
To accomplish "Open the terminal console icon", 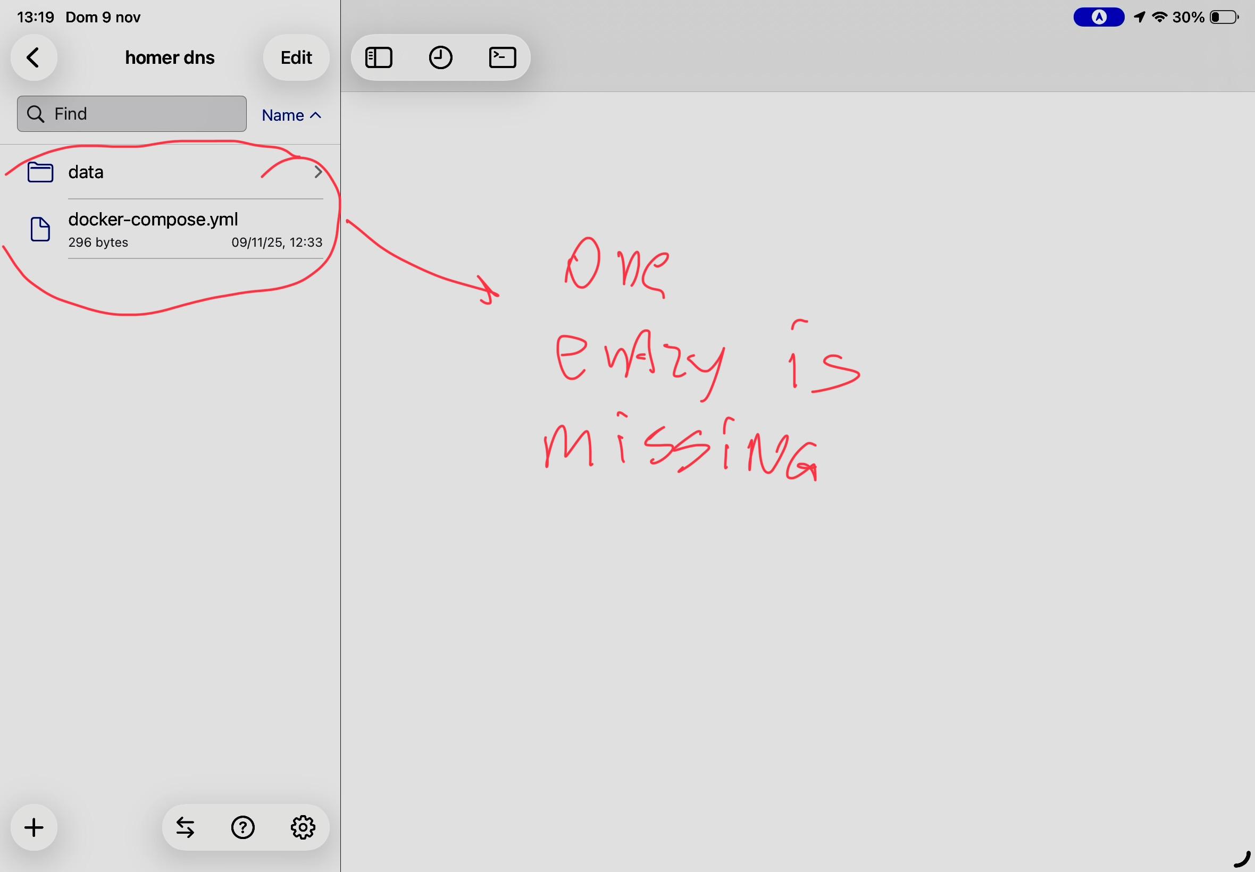I will (x=502, y=58).
